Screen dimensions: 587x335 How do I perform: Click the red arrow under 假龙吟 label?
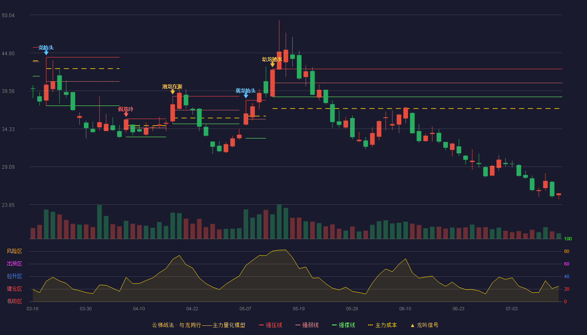126,114
